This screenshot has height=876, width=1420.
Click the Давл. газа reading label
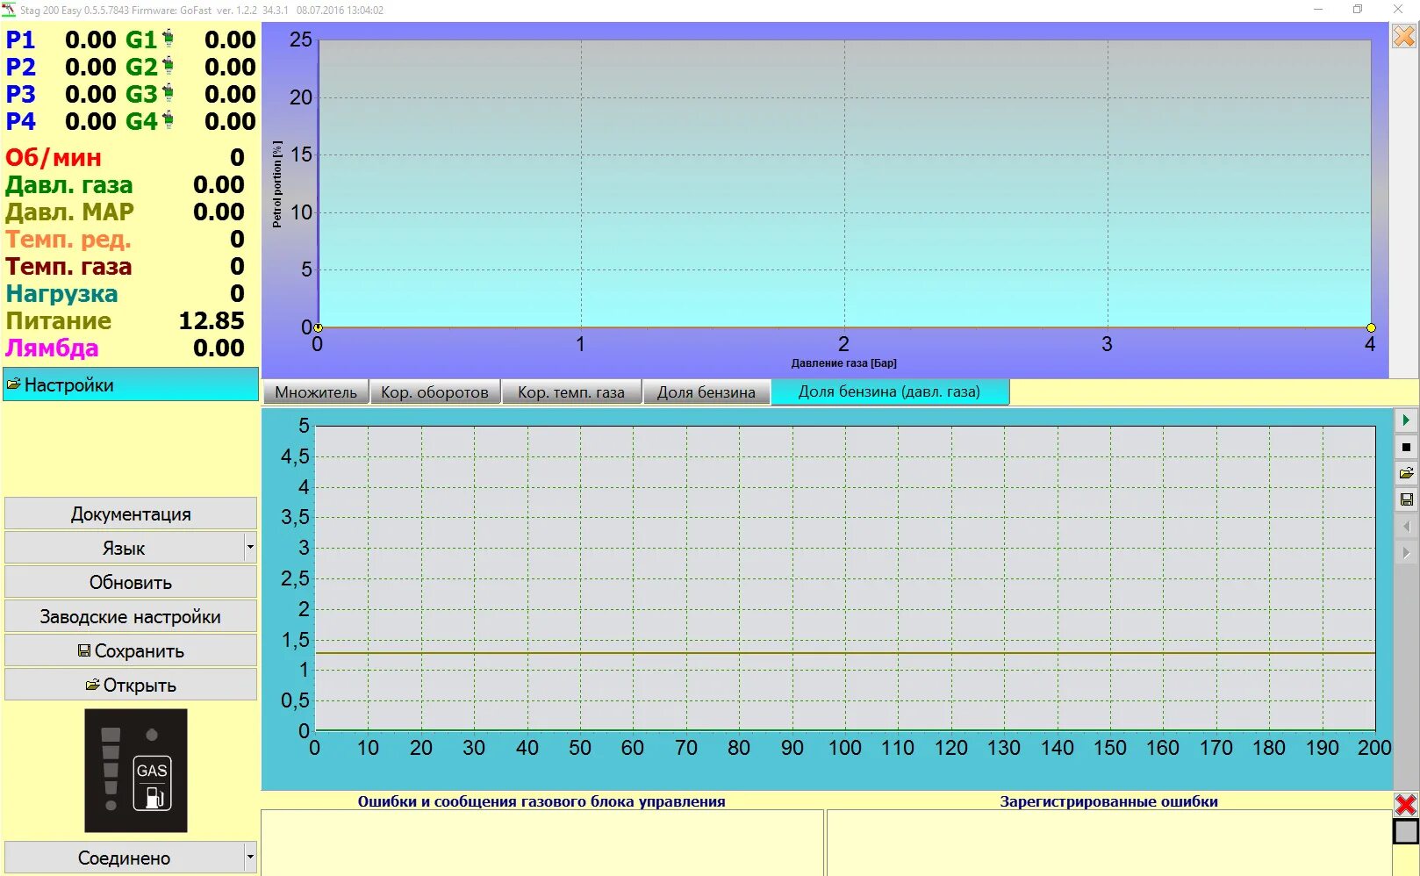[69, 184]
